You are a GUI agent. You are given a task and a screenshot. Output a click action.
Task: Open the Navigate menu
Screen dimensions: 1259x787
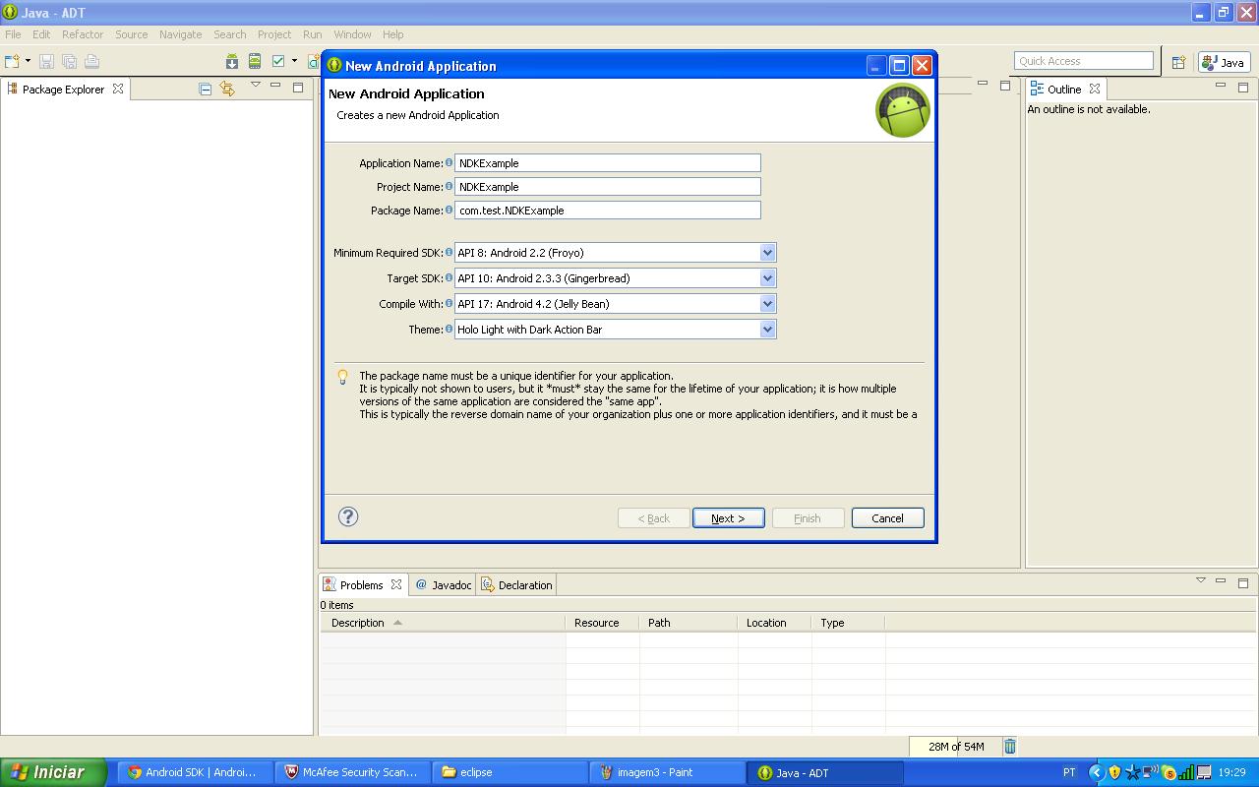click(180, 34)
